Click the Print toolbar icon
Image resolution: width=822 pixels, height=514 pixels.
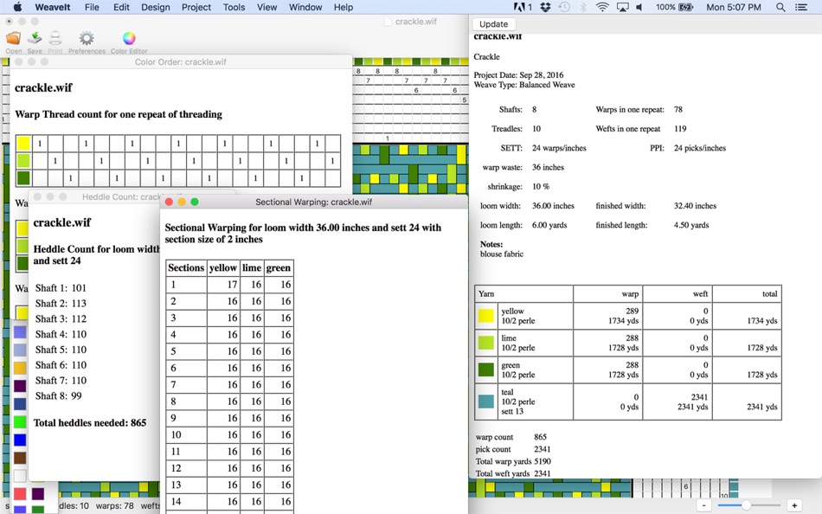click(x=55, y=39)
